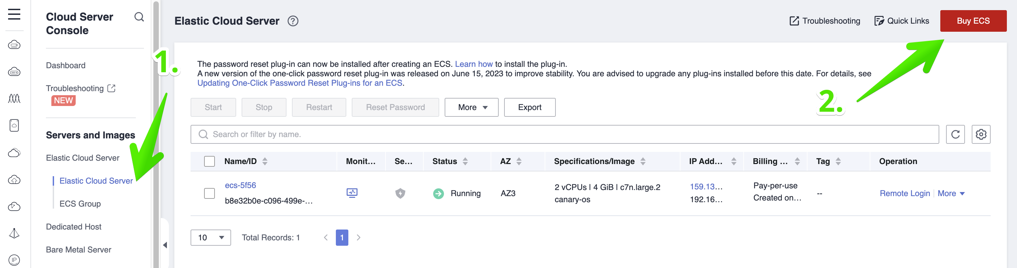Click the sidebar search magnifier icon
The image size is (1017, 268).
pyautogui.click(x=139, y=17)
